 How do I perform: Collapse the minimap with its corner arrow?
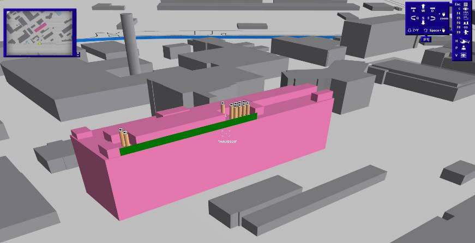point(78,54)
